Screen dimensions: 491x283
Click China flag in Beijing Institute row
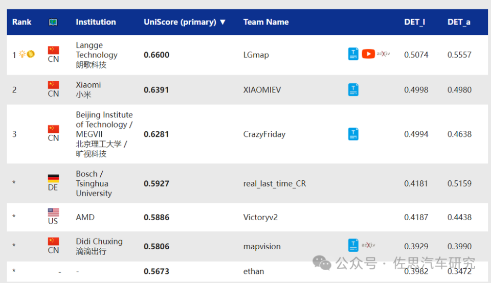point(53,129)
